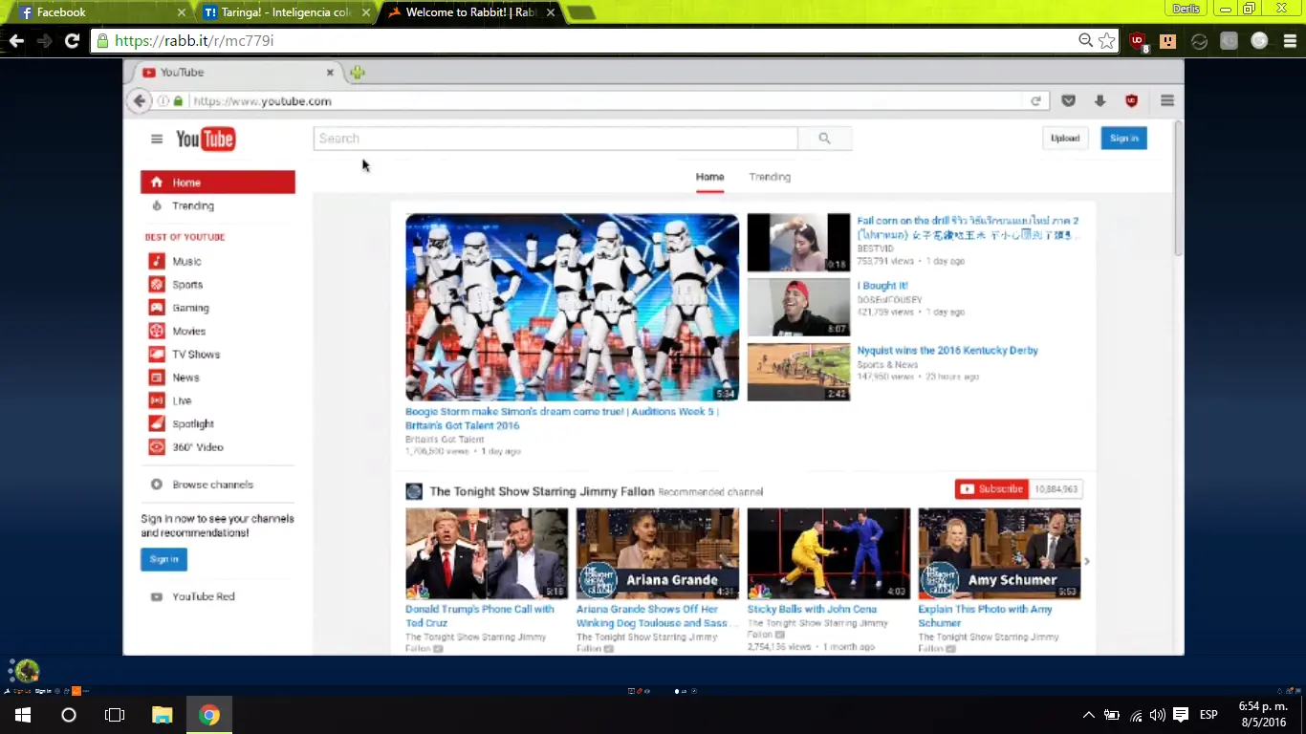Viewport: 1306px width, 734px height.
Task: Click the Upload button
Action: click(x=1065, y=139)
